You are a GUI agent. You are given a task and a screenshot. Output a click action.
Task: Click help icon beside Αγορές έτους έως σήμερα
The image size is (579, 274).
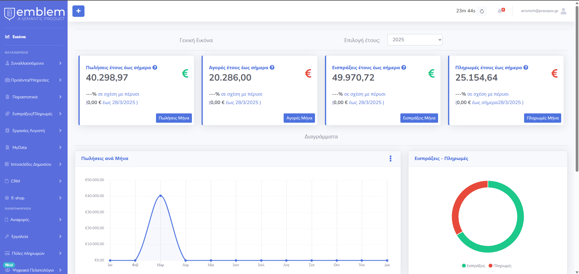point(272,67)
